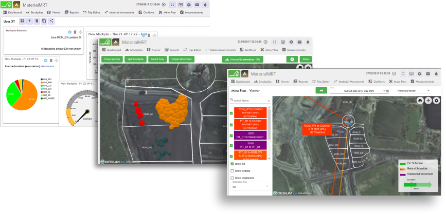446x215 pixels.
Task: Open Trip Editor tab in dashboard window
Action: 92,12
